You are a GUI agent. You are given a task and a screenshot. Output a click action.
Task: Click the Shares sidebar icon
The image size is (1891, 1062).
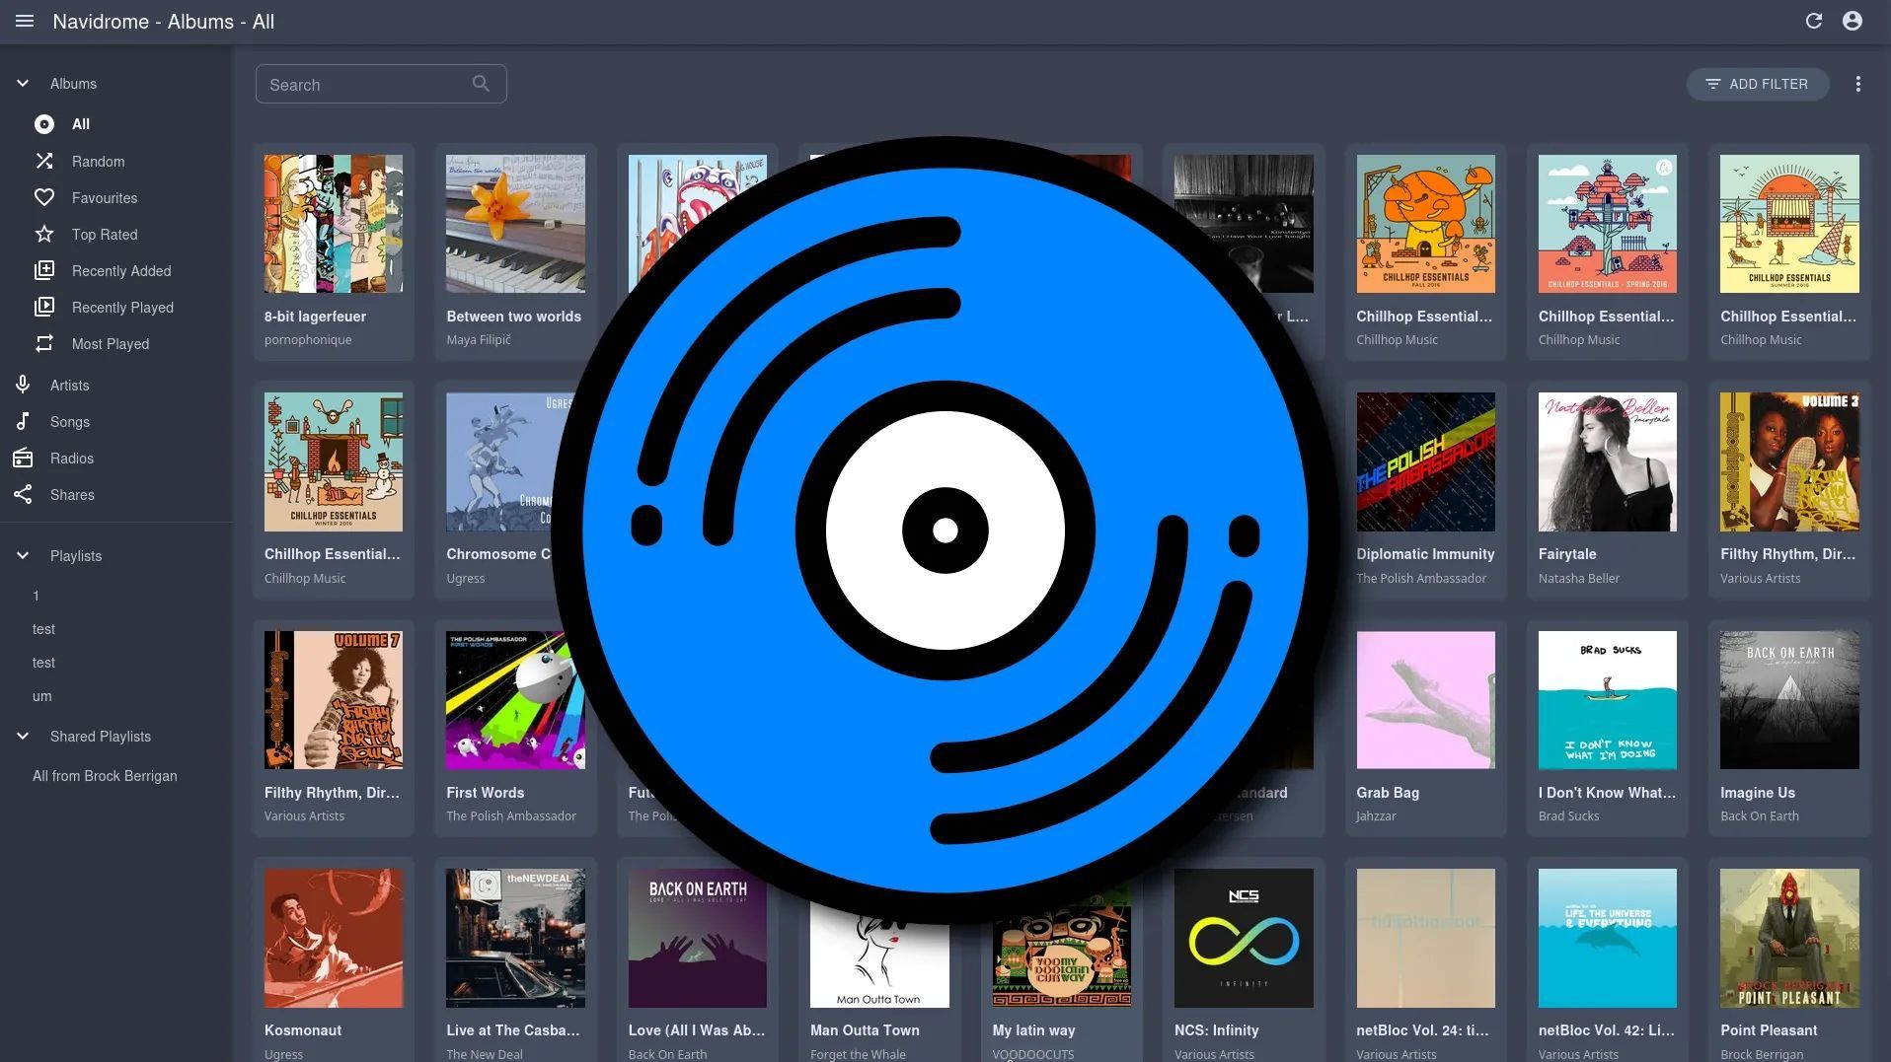[23, 494]
